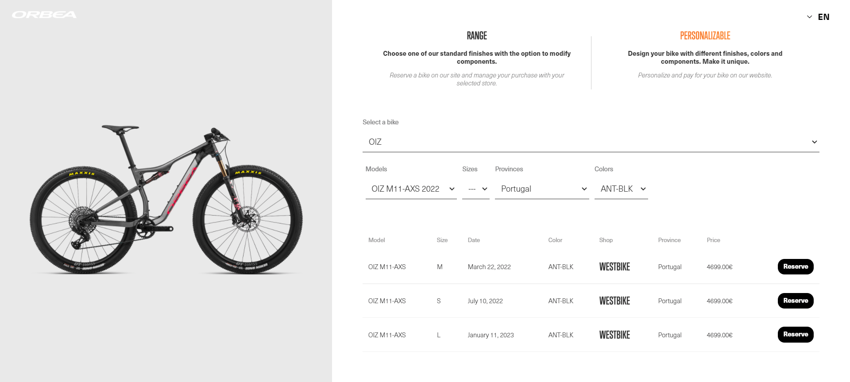Open the EN language selector

coord(818,17)
